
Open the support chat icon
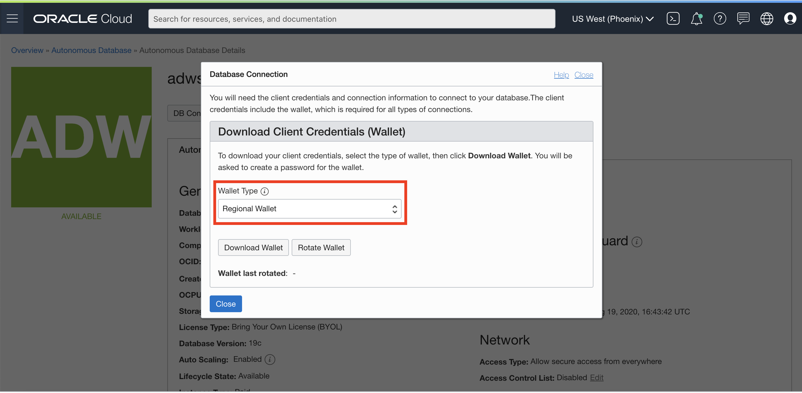coord(743,19)
